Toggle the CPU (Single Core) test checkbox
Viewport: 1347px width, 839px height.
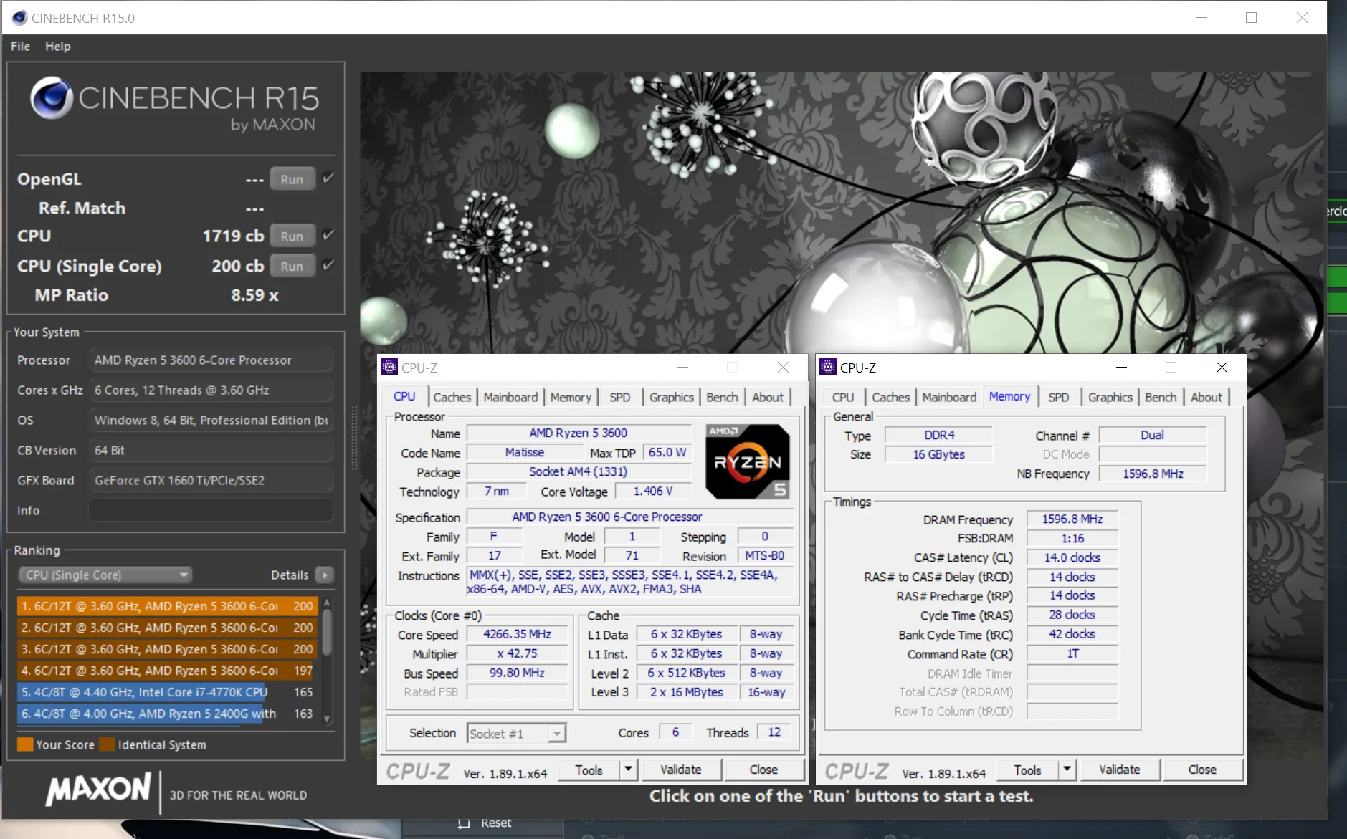(x=328, y=265)
